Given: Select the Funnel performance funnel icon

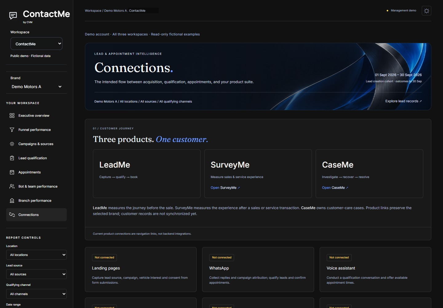Looking at the screenshot, I should (12, 130).
